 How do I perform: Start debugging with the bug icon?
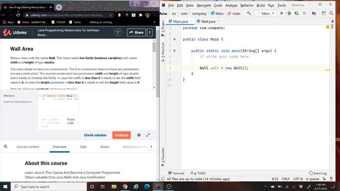point(289,13)
